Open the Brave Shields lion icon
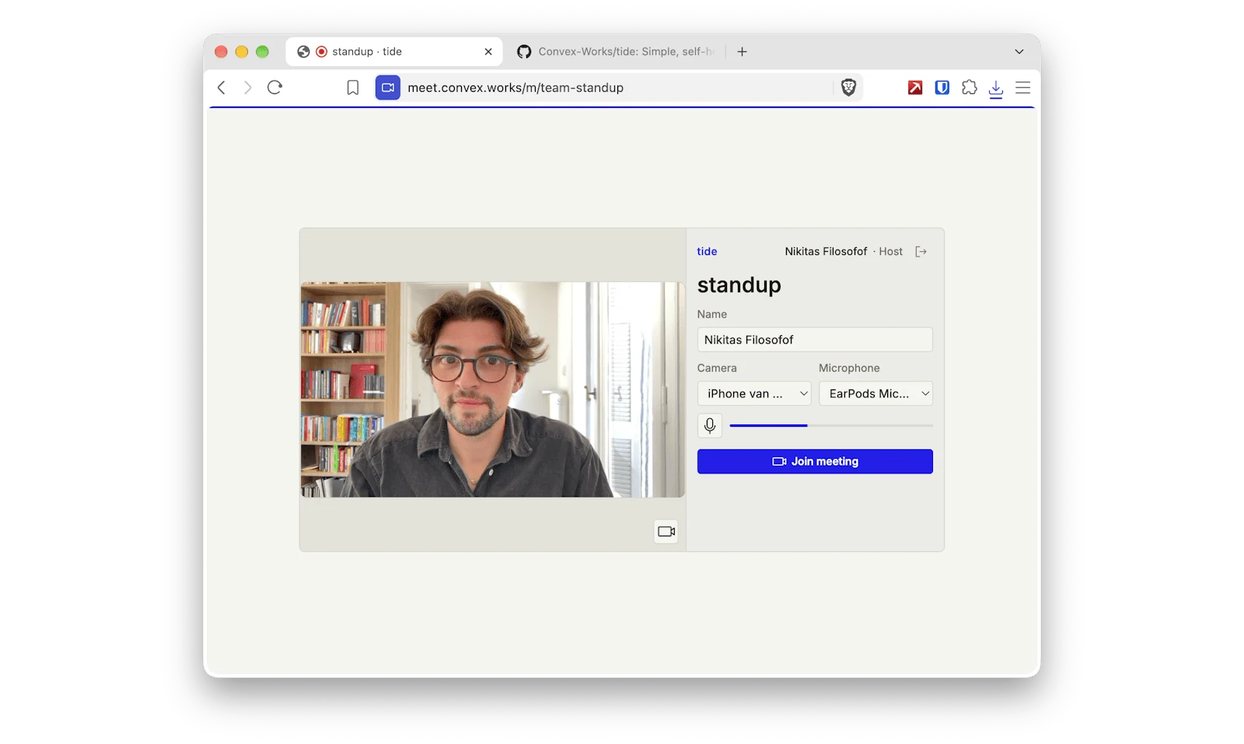The height and width of the screenshot is (744, 1244). pos(848,88)
